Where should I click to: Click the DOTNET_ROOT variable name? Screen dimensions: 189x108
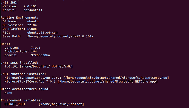[x=15, y=104]
